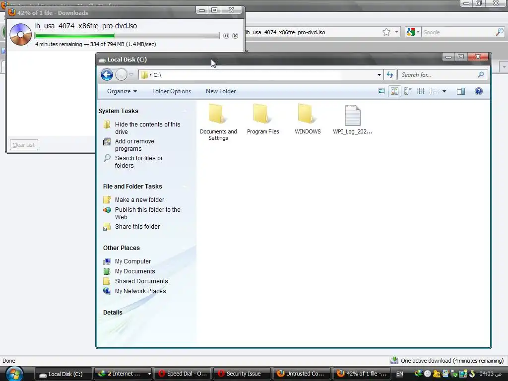508x381 pixels.
Task: Create a New Folder from toolbar
Action: (x=221, y=91)
